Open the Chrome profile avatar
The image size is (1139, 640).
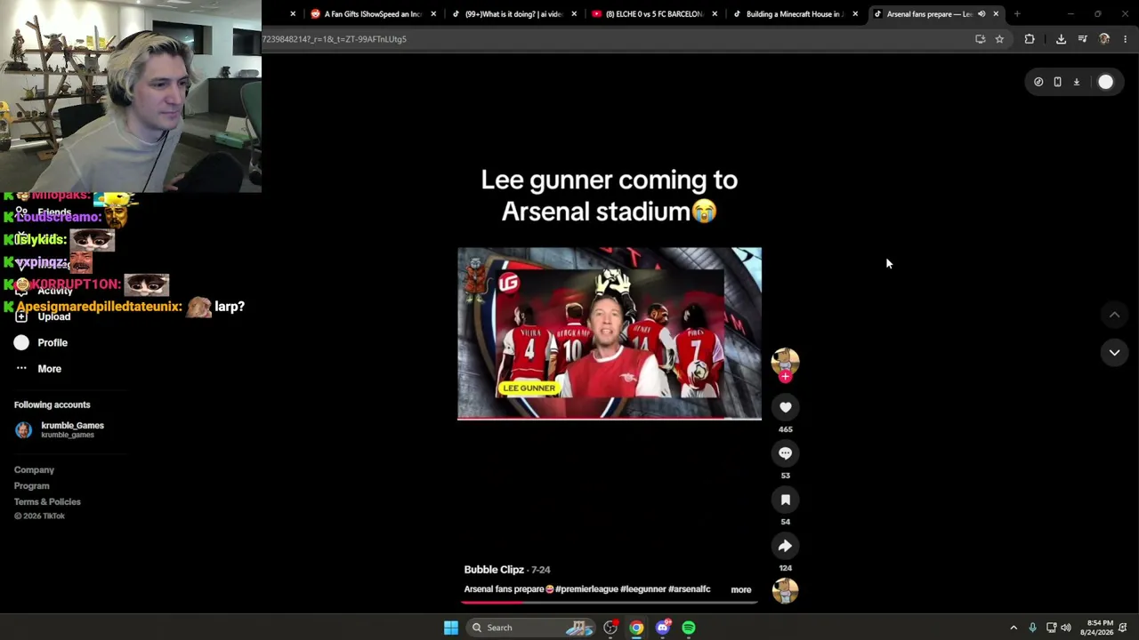click(x=1104, y=39)
